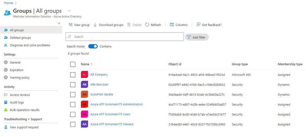Click the General gear icon
Screen dimensions: 306x137
pyautogui.click(x=6, y=62)
